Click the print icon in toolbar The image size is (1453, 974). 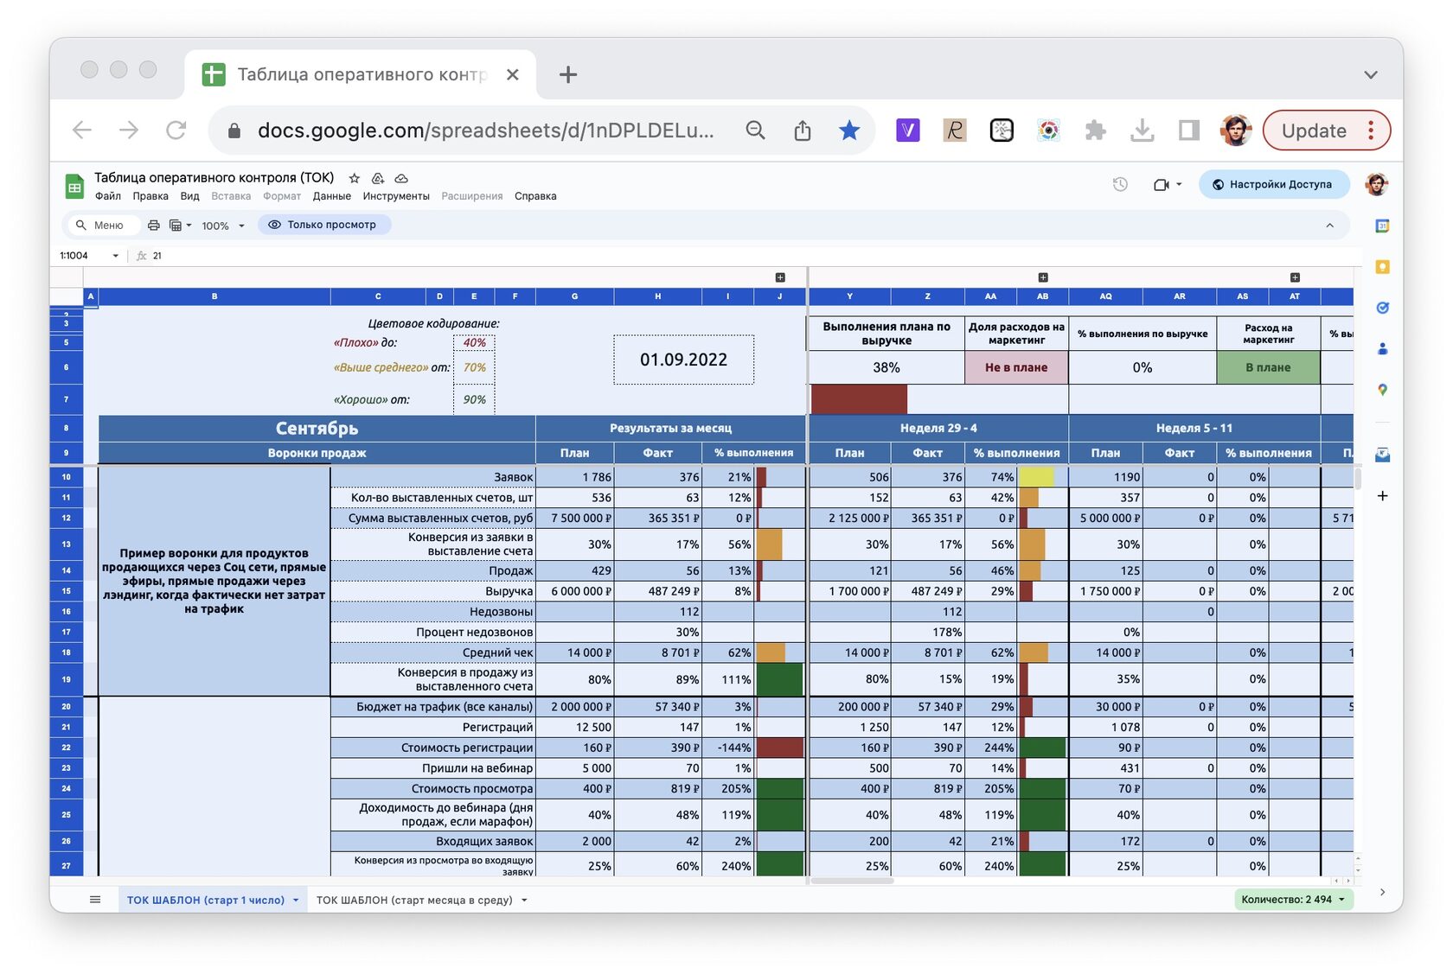click(x=153, y=225)
